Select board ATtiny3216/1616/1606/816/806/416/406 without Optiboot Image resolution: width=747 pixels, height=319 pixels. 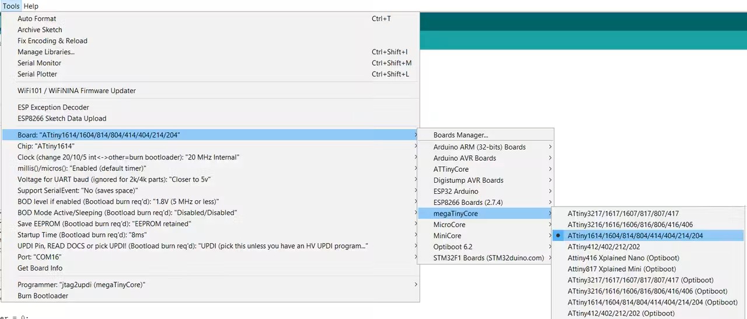(648, 225)
